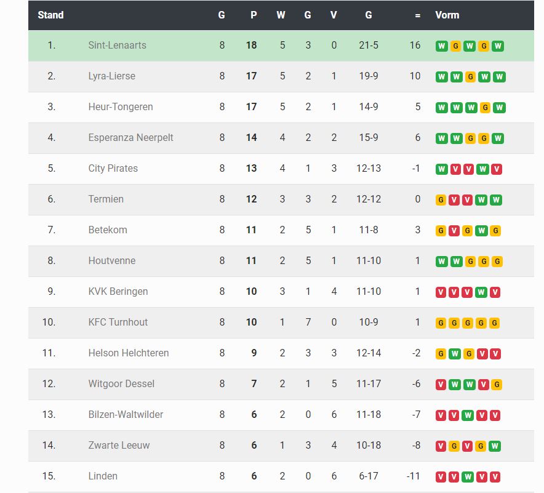Viewport: 544px width, 493px height.
Task: Click the yellow G badge in Heur-Tongeren's form
Action: [x=484, y=108]
